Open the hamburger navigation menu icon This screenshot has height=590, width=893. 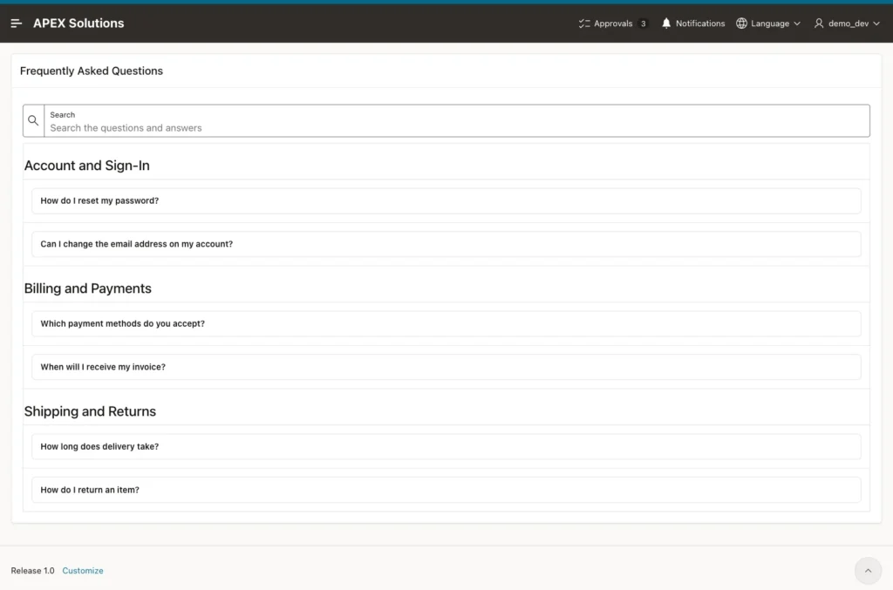pos(16,24)
